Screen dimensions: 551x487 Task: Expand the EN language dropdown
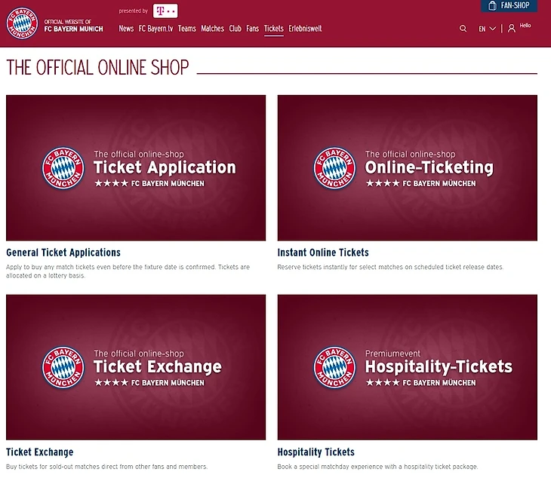coord(487,29)
